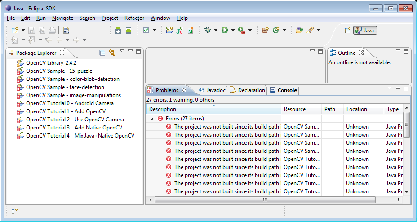Sort by the Description column header
Image resolution: width=417 pixels, height=222 pixels.
tap(214, 109)
